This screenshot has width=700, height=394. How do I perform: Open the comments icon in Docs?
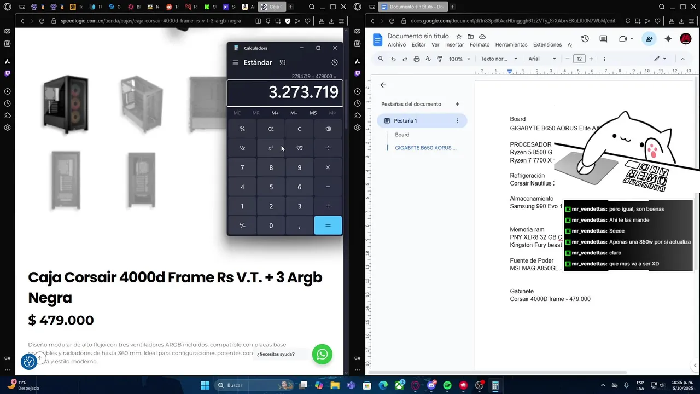tap(603, 39)
